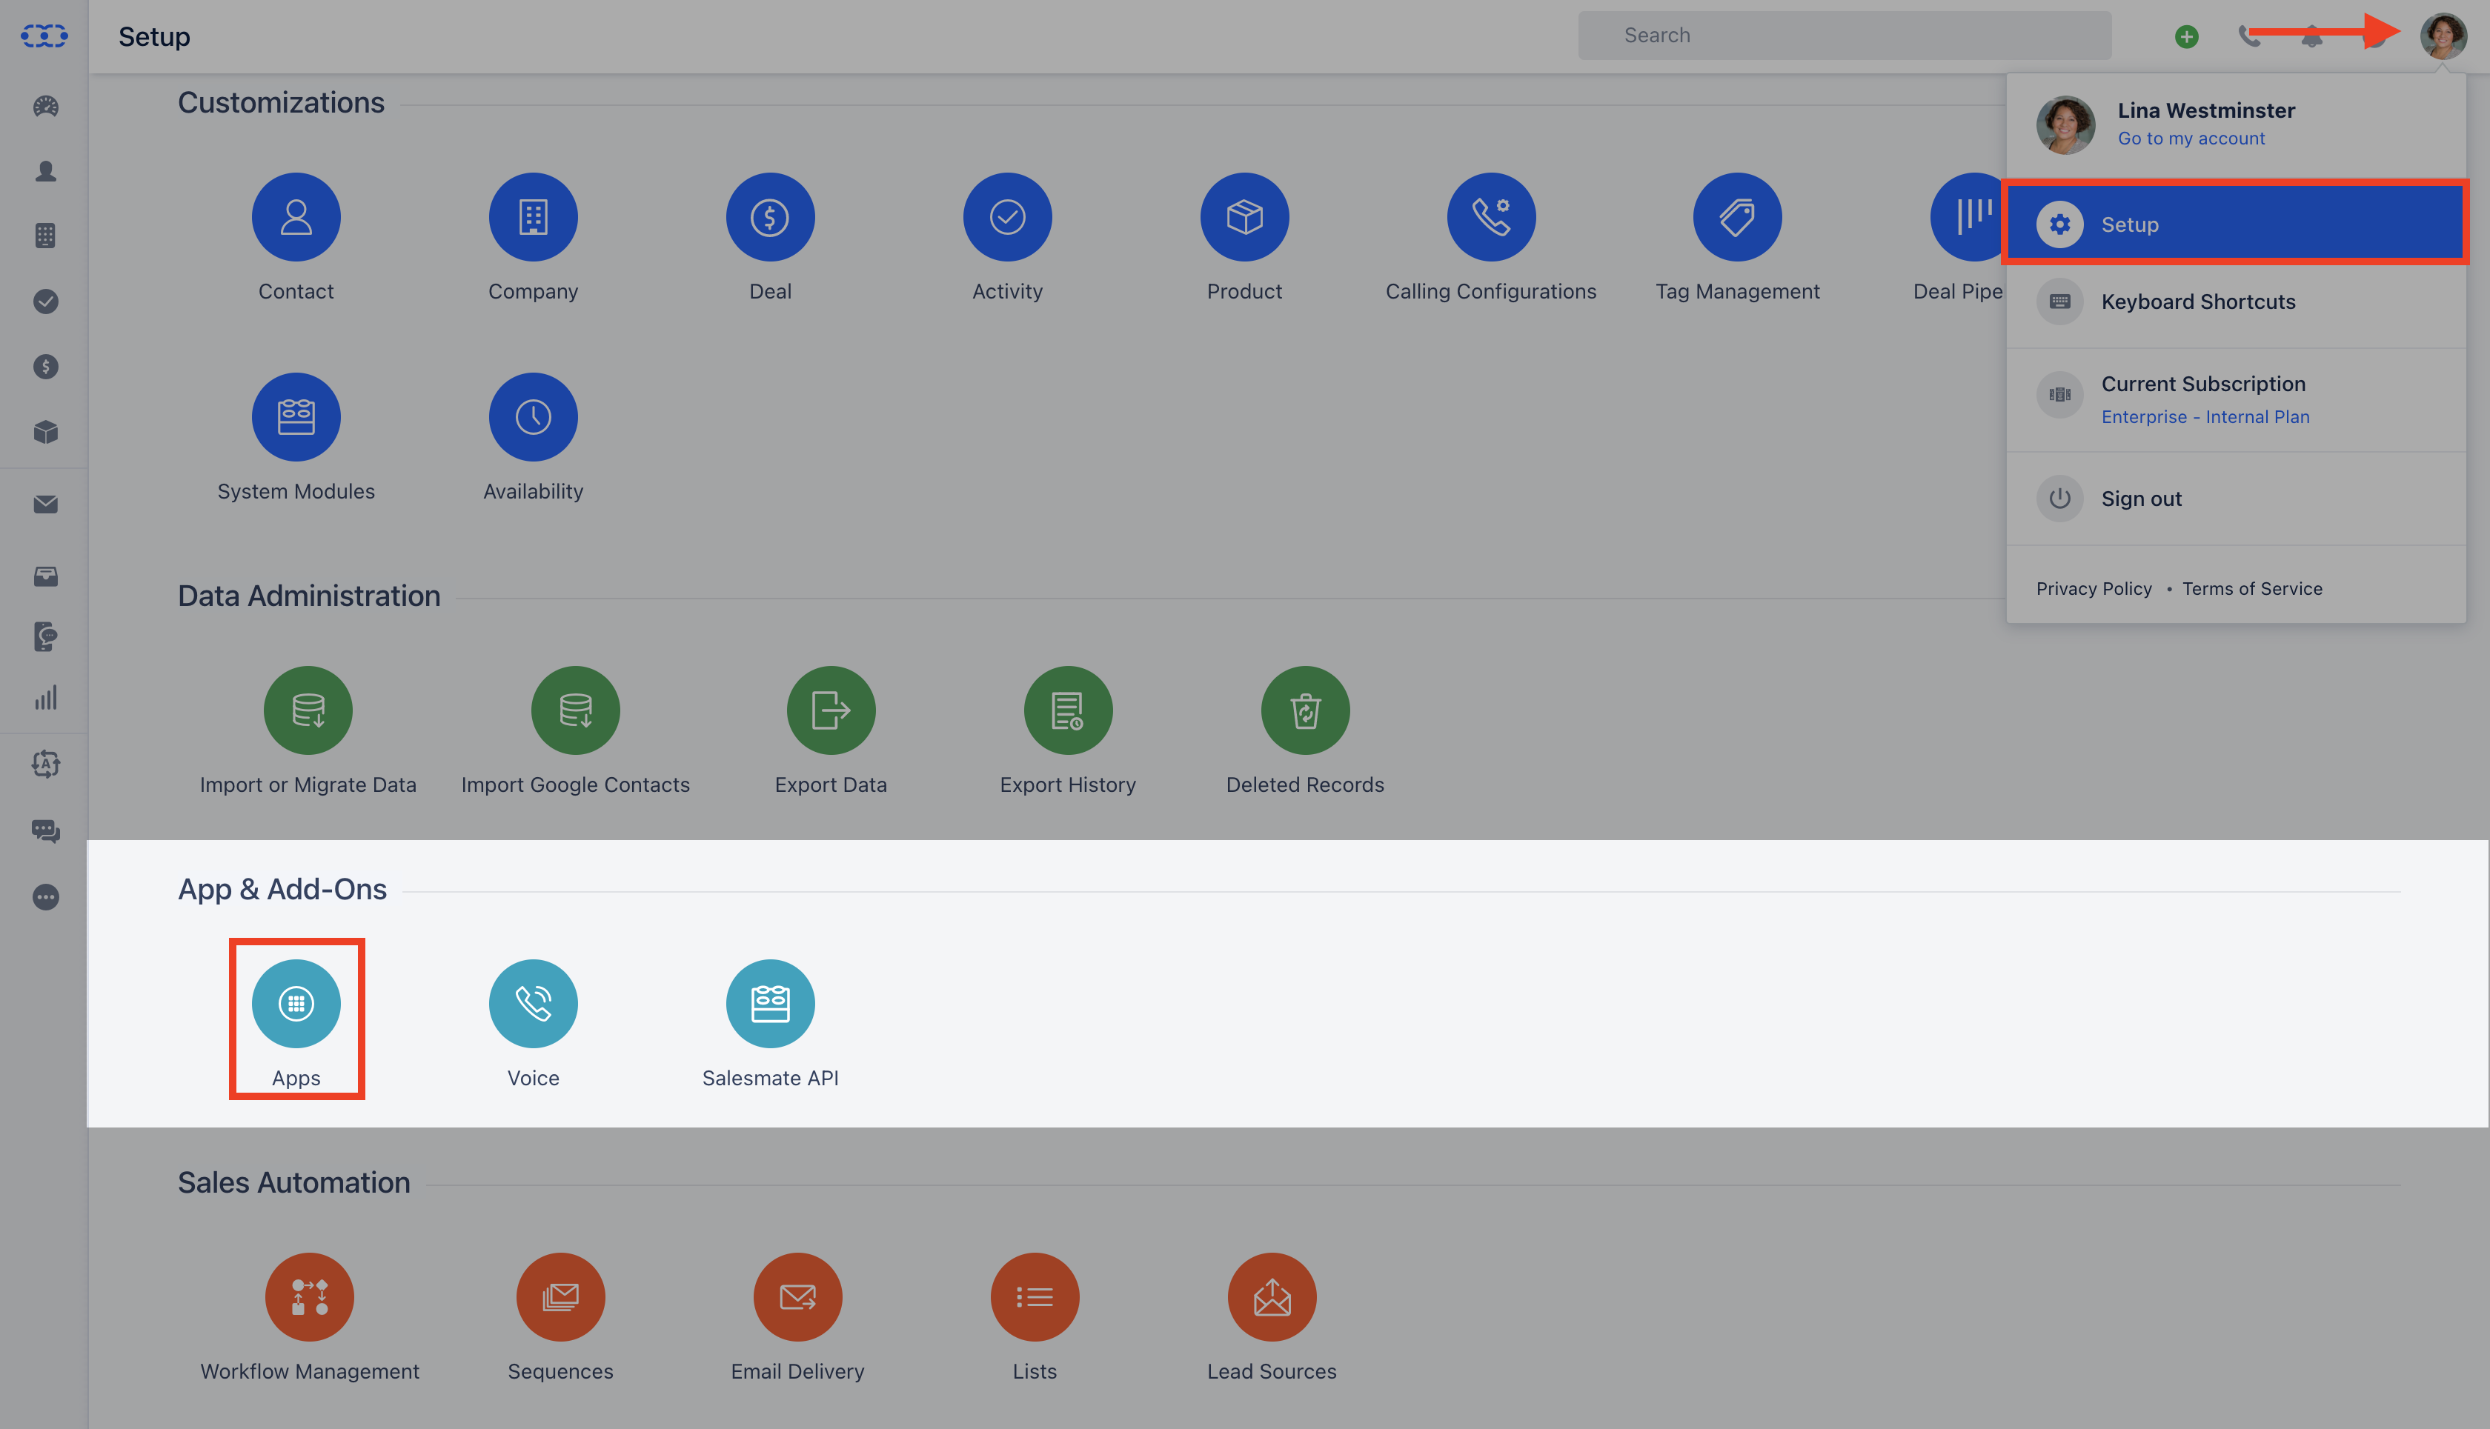Open the Product customization icon
The width and height of the screenshot is (2490, 1429).
[1244, 217]
